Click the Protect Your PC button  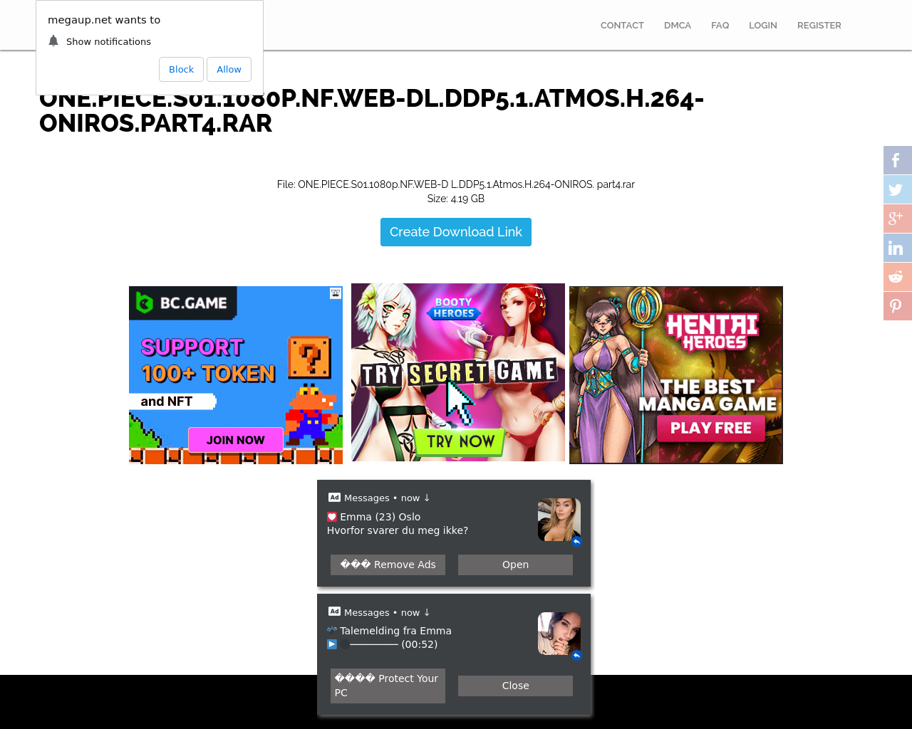pos(388,686)
